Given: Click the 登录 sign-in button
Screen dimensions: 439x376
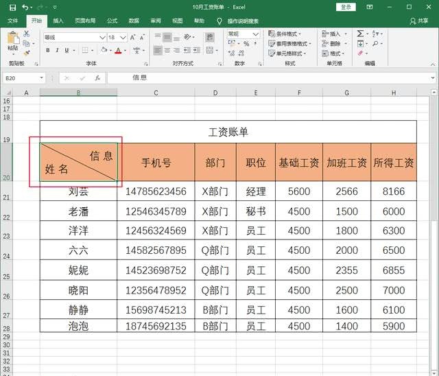Looking at the screenshot, I should 346,8.
